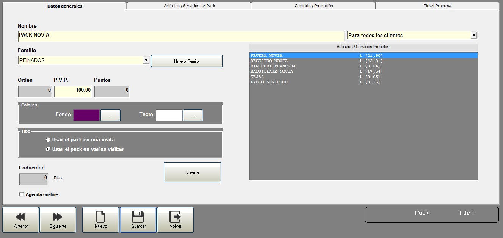This screenshot has height=238, width=503.
Task: Click the Anterior rewind arrow icon
Action: tap(20, 217)
